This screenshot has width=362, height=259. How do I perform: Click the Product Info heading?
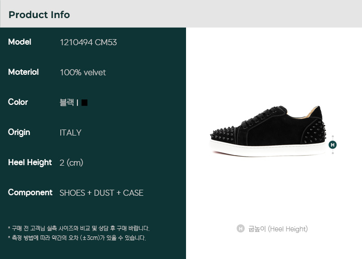[x=39, y=15]
